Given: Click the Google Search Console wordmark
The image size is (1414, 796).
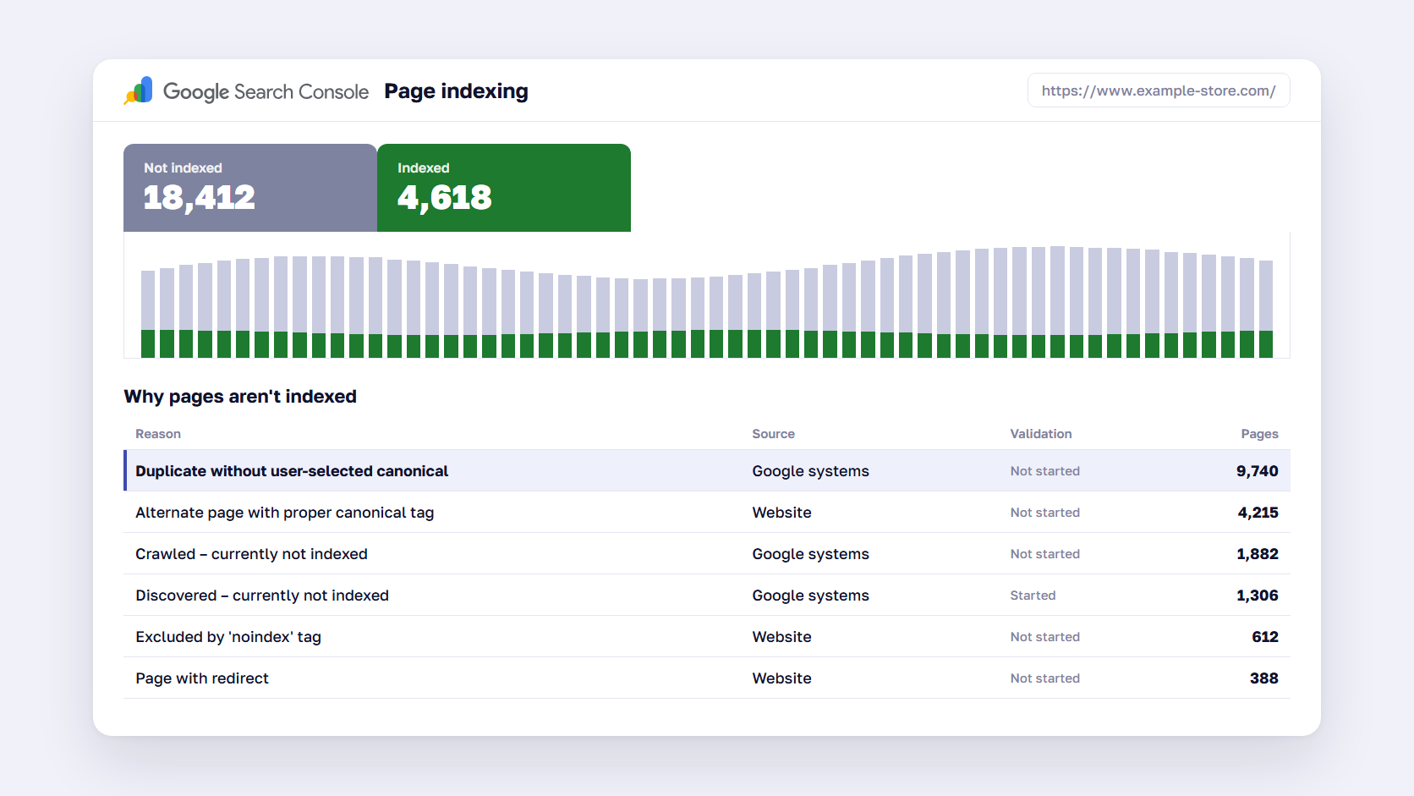Looking at the screenshot, I should [x=266, y=91].
